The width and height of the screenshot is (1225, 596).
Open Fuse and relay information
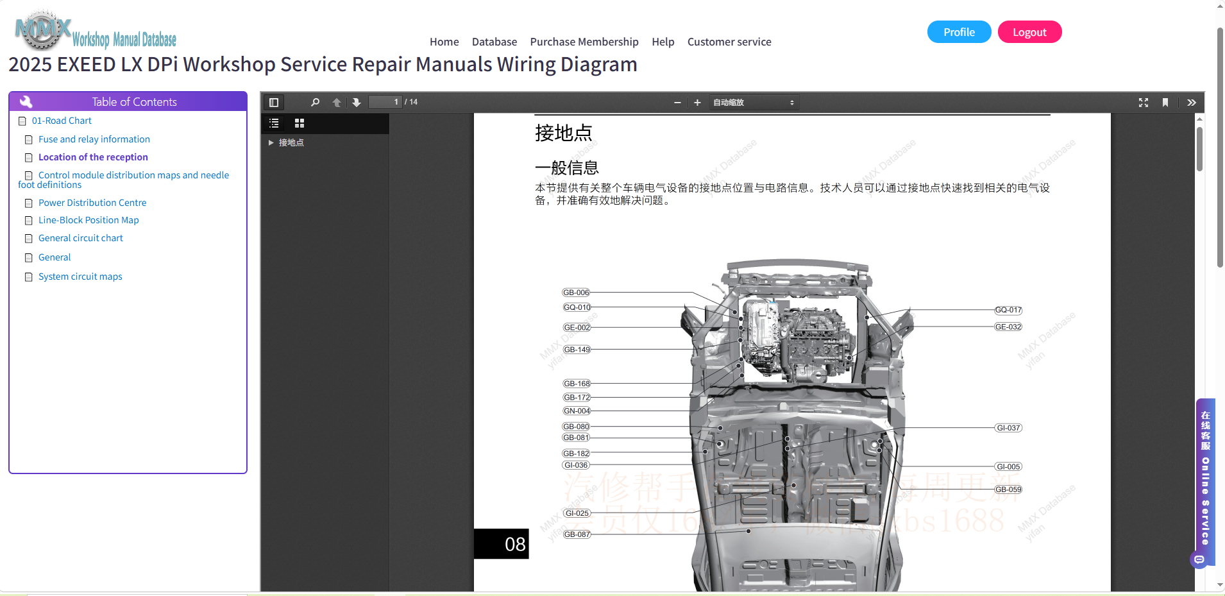pos(94,139)
